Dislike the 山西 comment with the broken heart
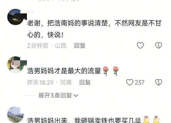The height and width of the screenshot is (123, 171). (x=158, y=45)
